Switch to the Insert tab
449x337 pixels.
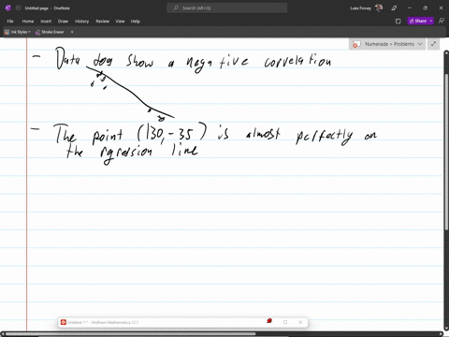click(46, 22)
